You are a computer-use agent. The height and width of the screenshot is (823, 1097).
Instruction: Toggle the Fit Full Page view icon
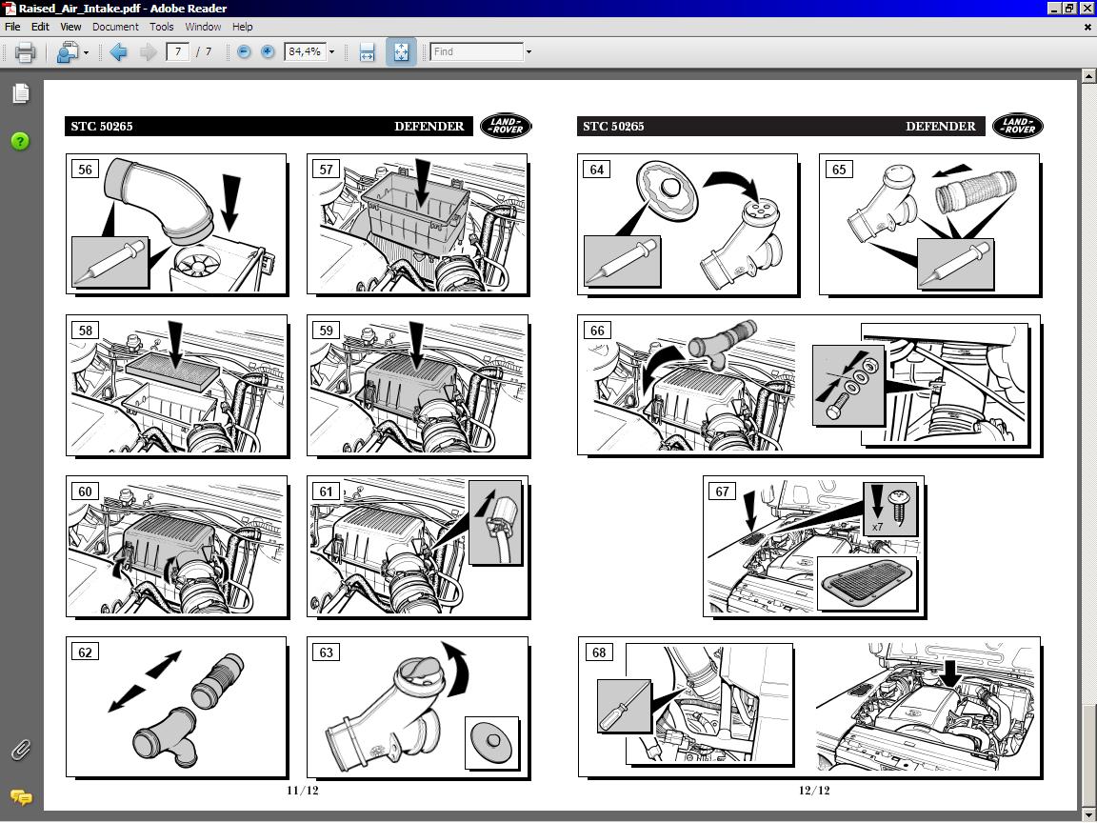pos(401,52)
